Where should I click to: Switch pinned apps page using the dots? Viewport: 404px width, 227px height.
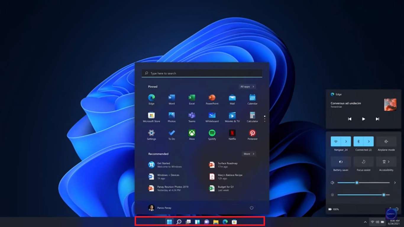pyautogui.click(x=265, y=119)
